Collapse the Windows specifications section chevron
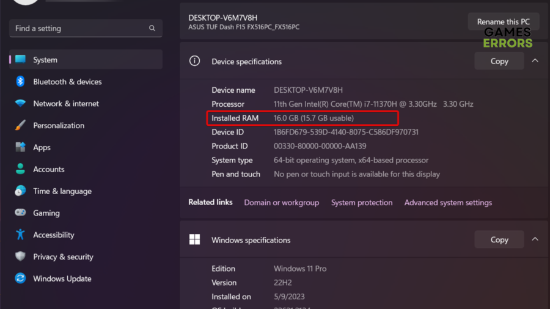 535,239
